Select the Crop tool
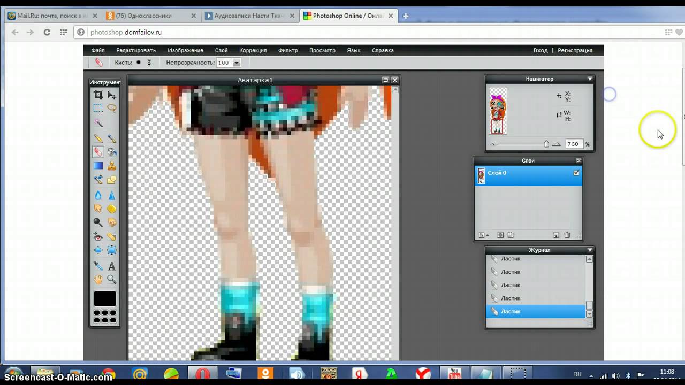Image resolution: width=685 pixels, height=385 pixels. 98,95
